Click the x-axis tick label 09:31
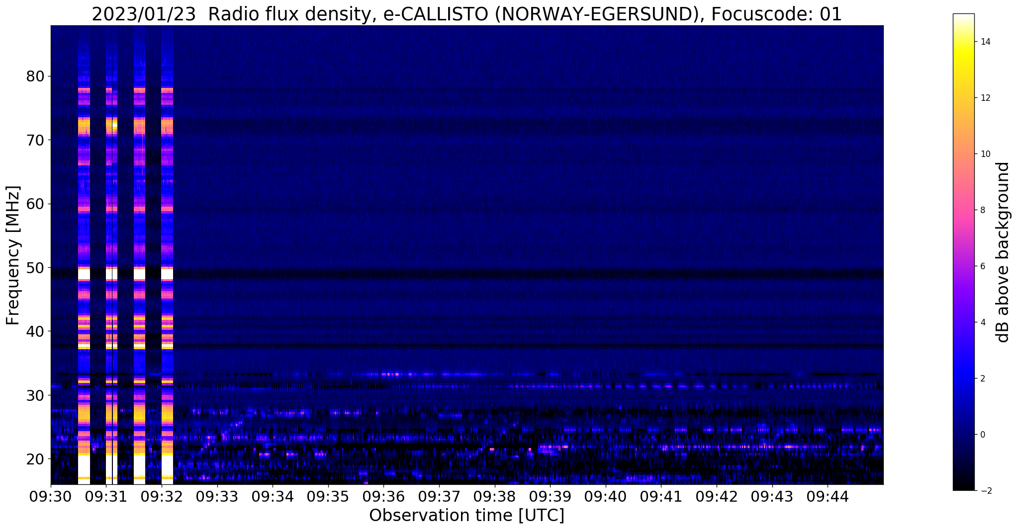Image resolution: width=1018 pixels, height=530 pixels. click(x=106, y=497)
